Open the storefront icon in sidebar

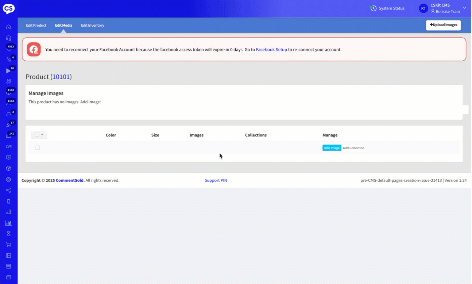[9, 266]
